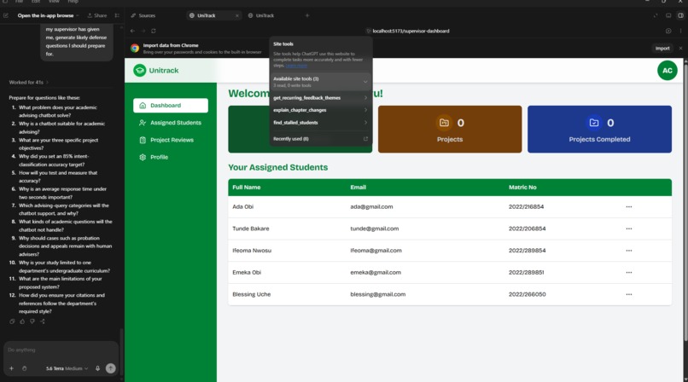This screenshot has height=382, width=688.
Task: Open a new browser tab with plus
Action: click(x=307, y=15)
